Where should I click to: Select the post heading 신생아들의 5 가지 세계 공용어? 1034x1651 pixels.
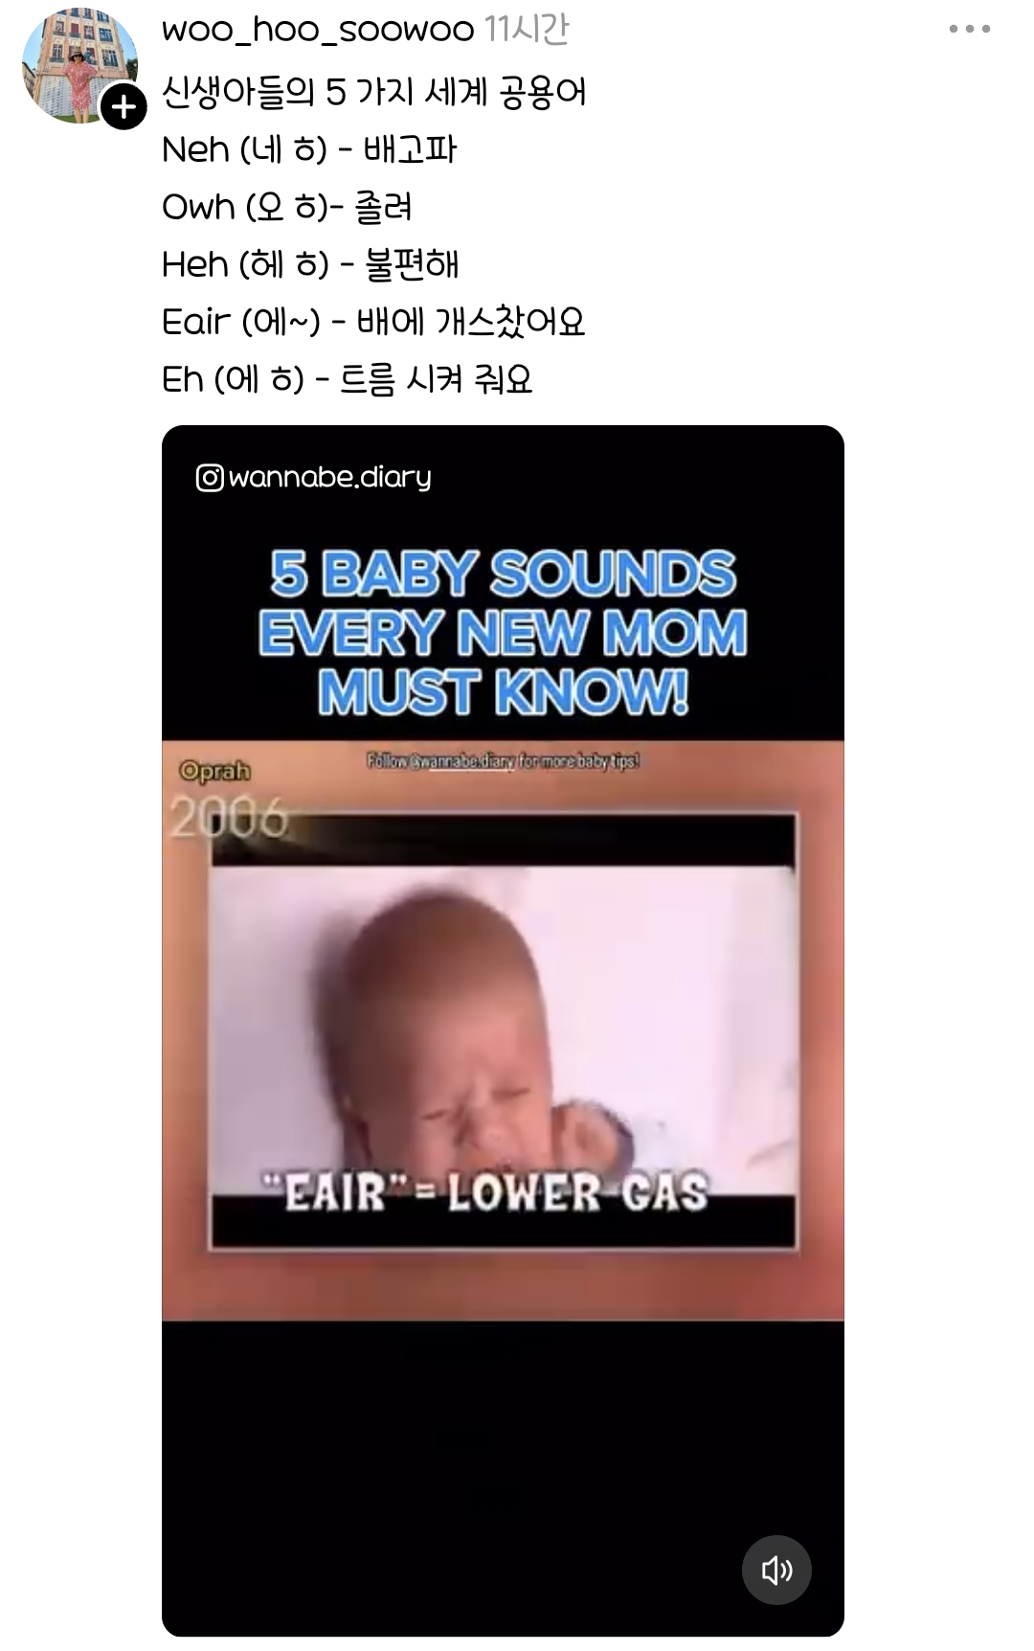(374, 92)
